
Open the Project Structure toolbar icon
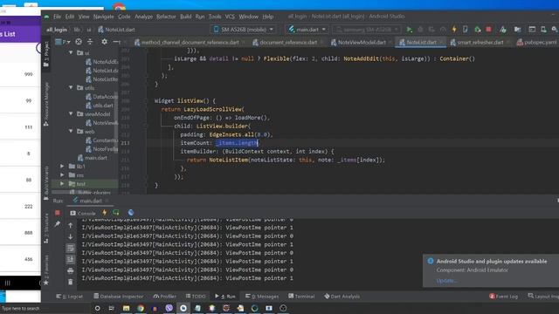[x=517, y=30]
